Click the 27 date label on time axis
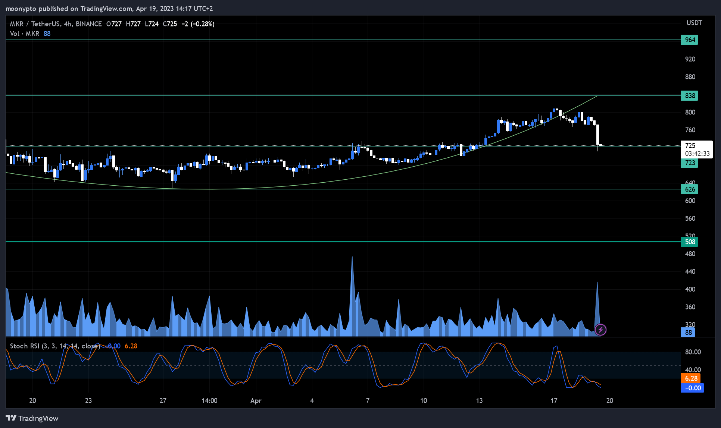Screen dimensions: 721x428 click(163, 401)
